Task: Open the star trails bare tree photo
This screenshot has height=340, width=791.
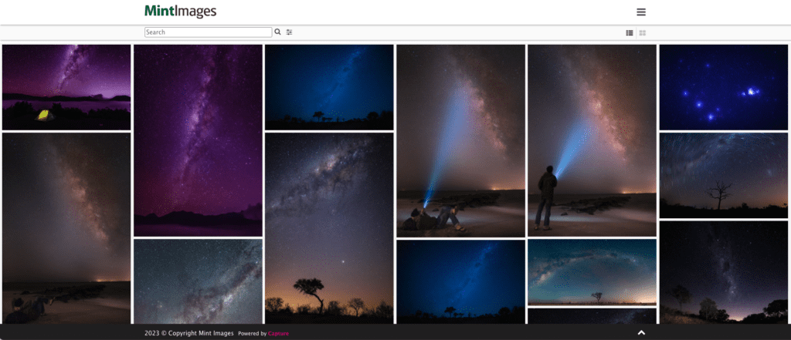Action: pyautogui.click(x=723, y=175)
